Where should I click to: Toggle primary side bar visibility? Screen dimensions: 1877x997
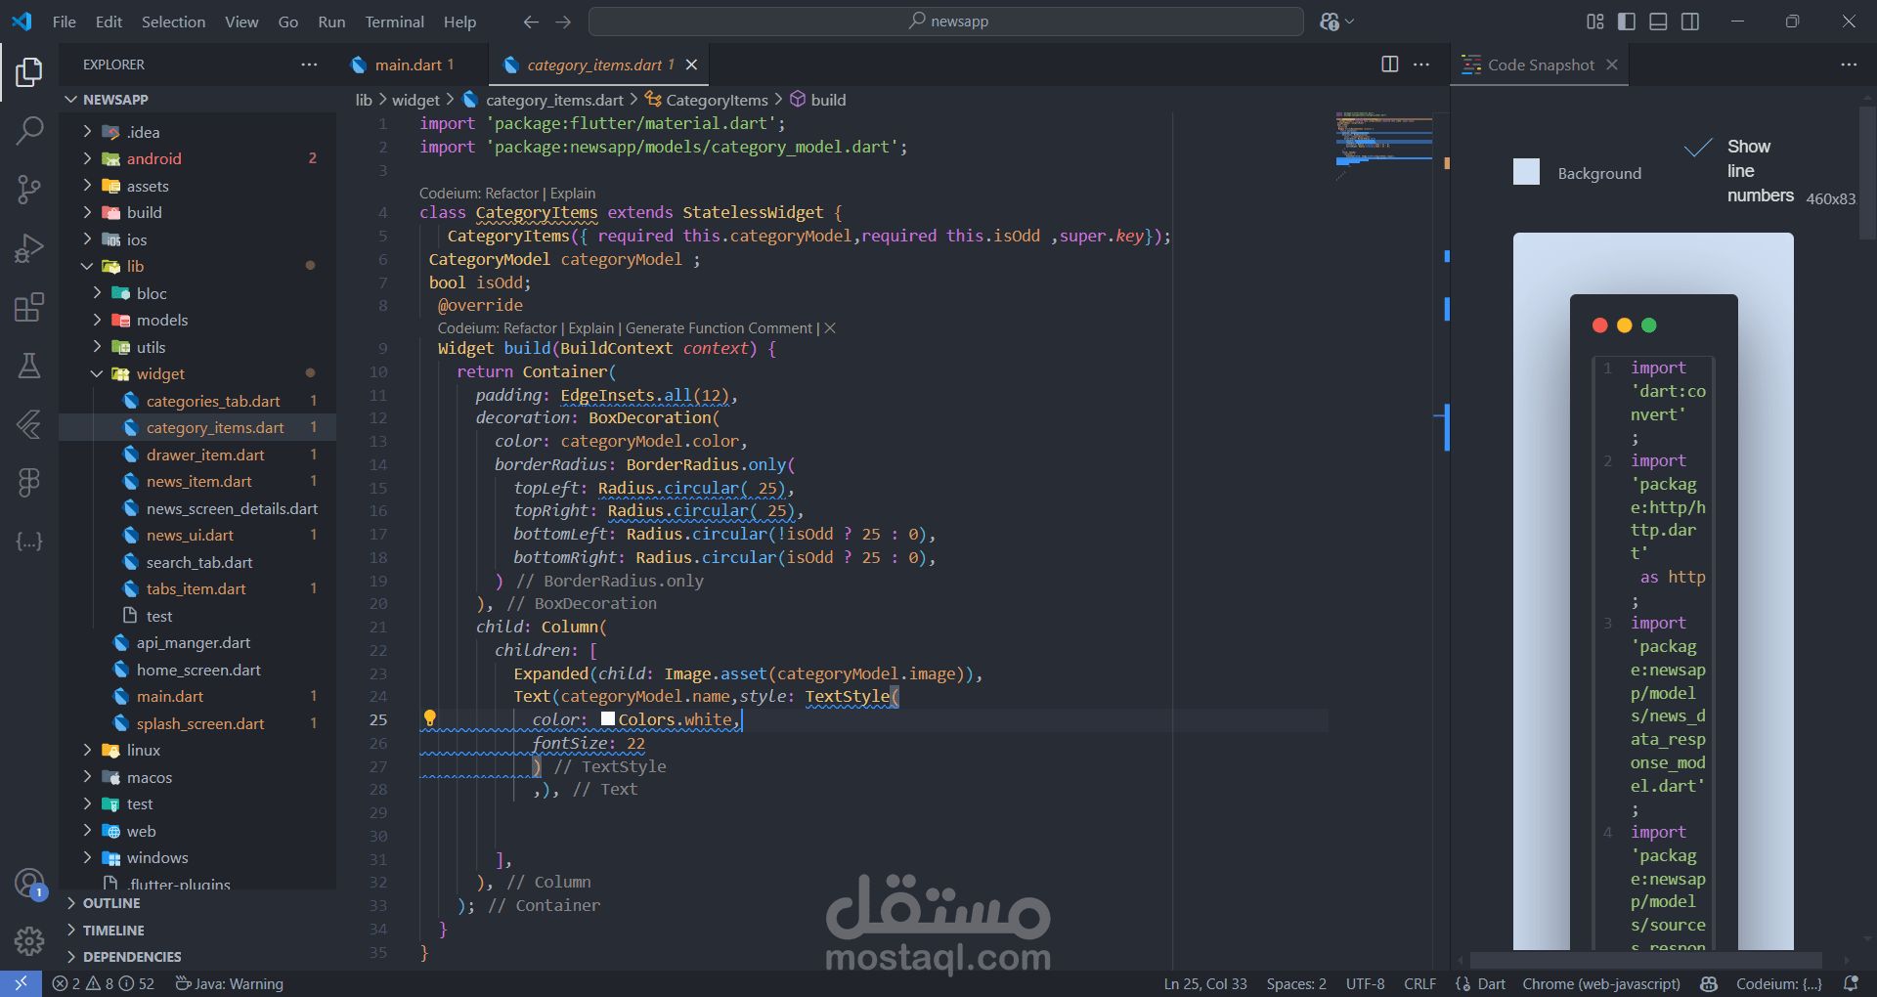pyautogui.click(x=1627, y=22)
